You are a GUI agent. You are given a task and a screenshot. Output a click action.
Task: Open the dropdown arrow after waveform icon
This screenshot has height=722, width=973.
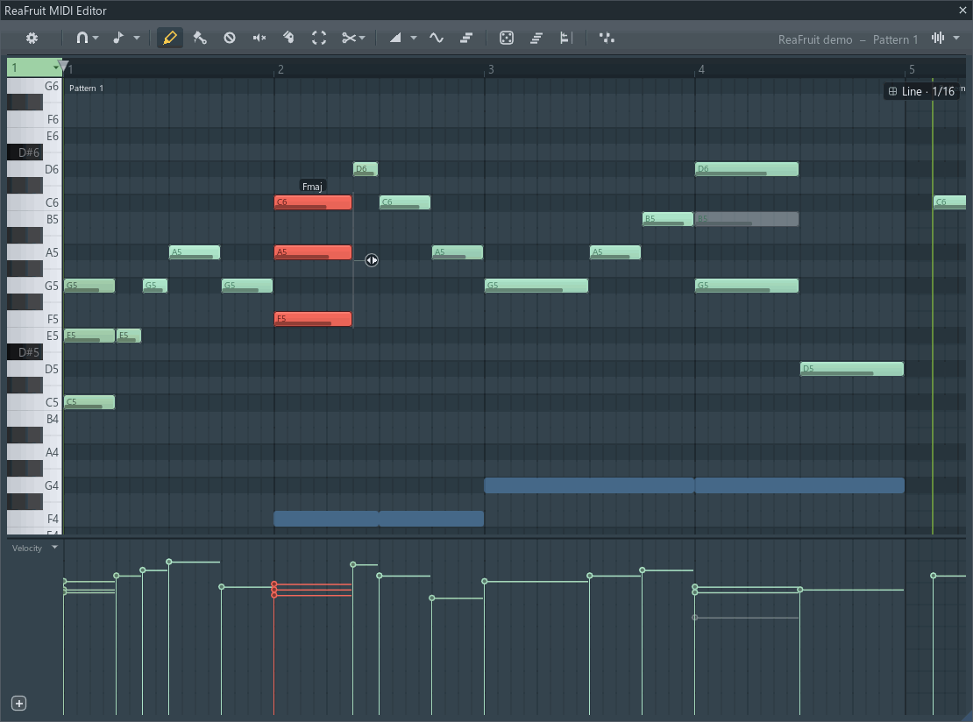point(956,38)
